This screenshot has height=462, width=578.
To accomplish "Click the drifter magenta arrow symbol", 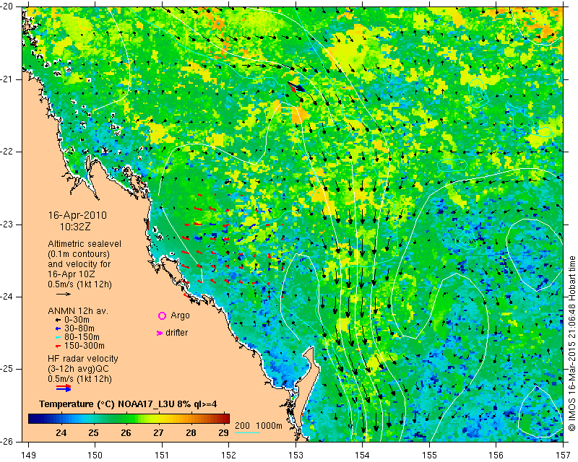I will click(x=160, y=333).
